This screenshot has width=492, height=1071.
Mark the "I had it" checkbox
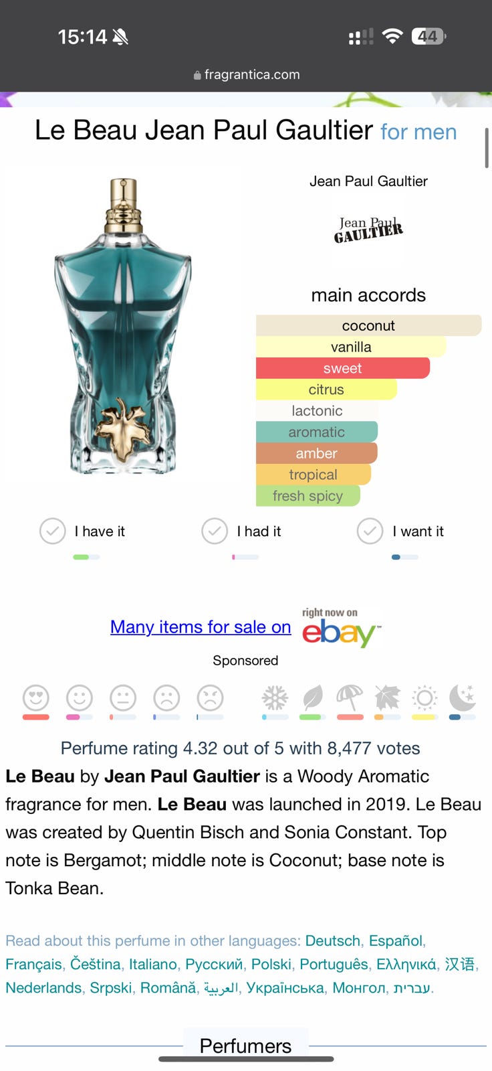click(x=215, y=531)
